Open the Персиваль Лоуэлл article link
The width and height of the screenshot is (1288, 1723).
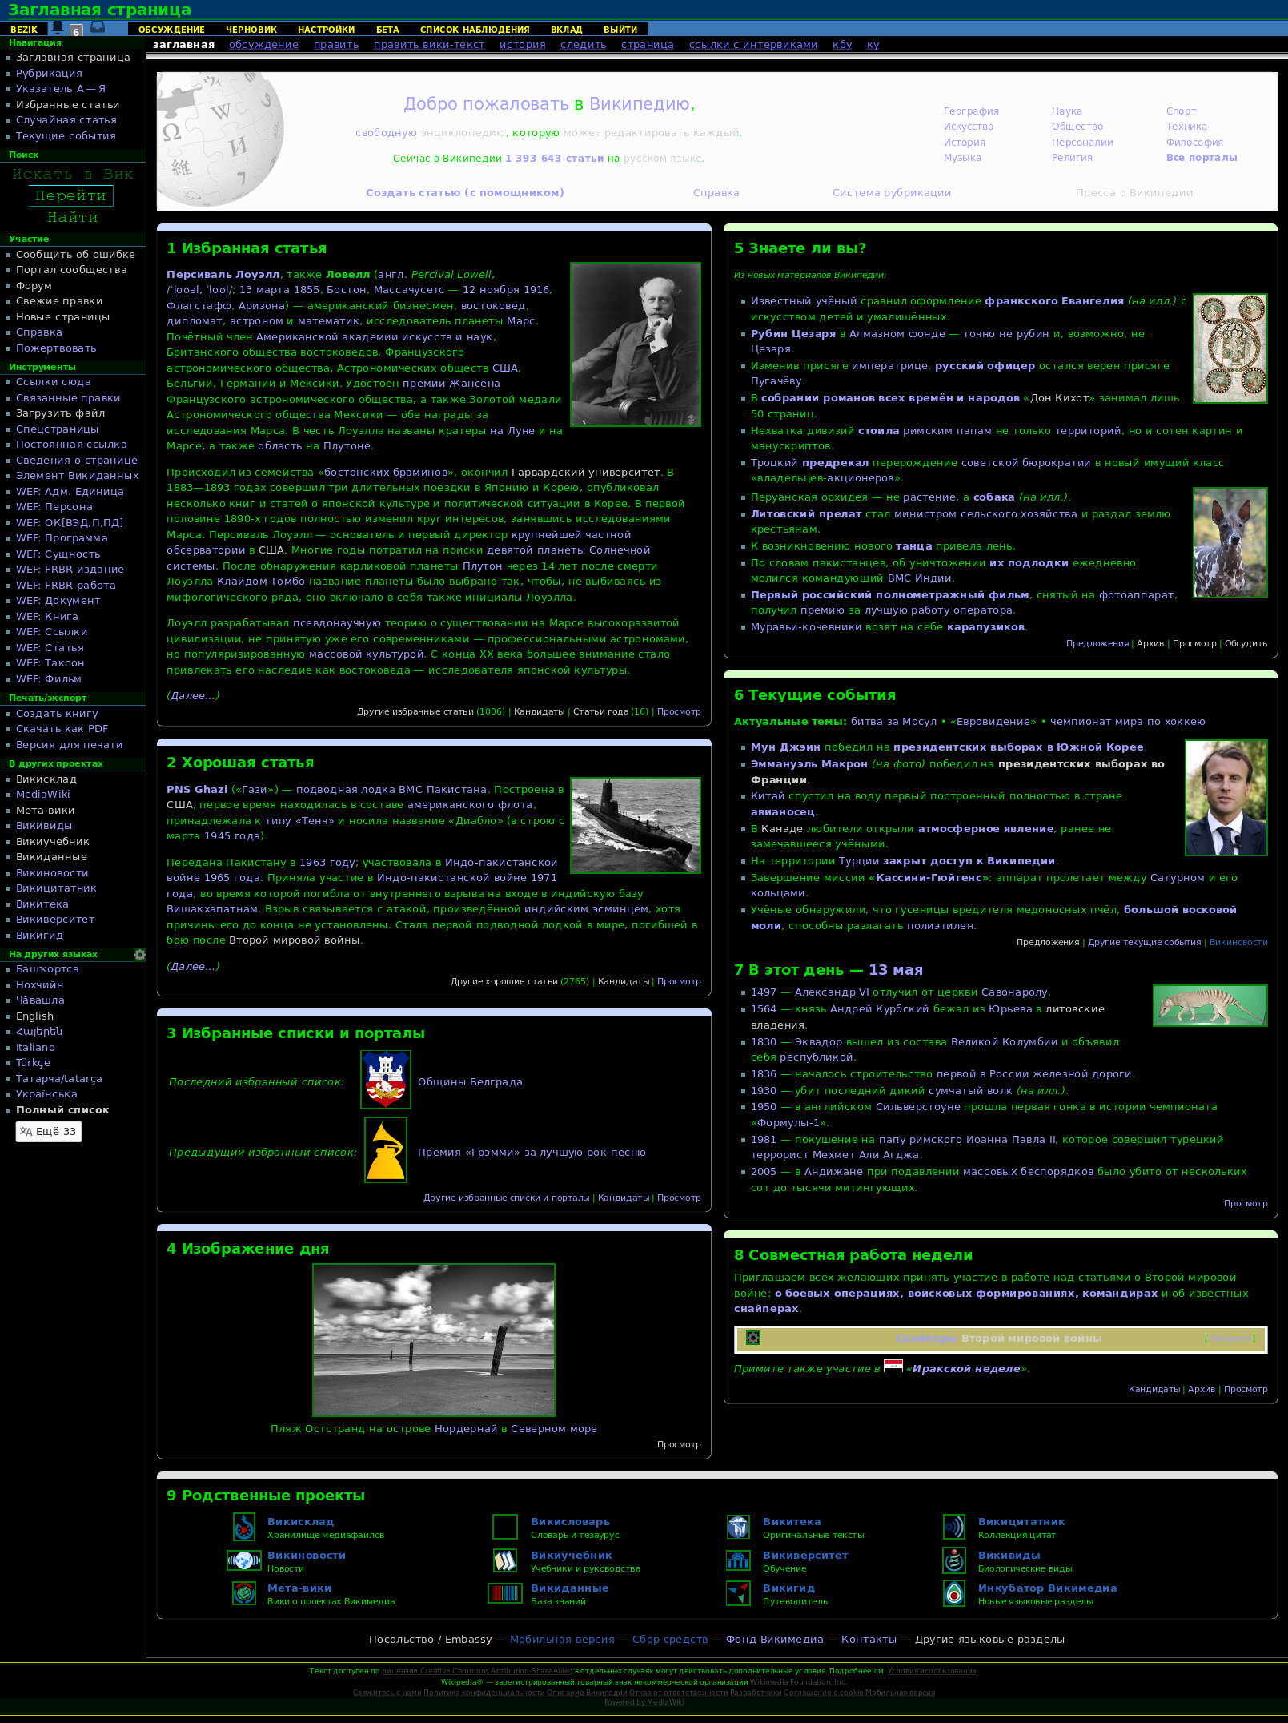tap(223, 275)
